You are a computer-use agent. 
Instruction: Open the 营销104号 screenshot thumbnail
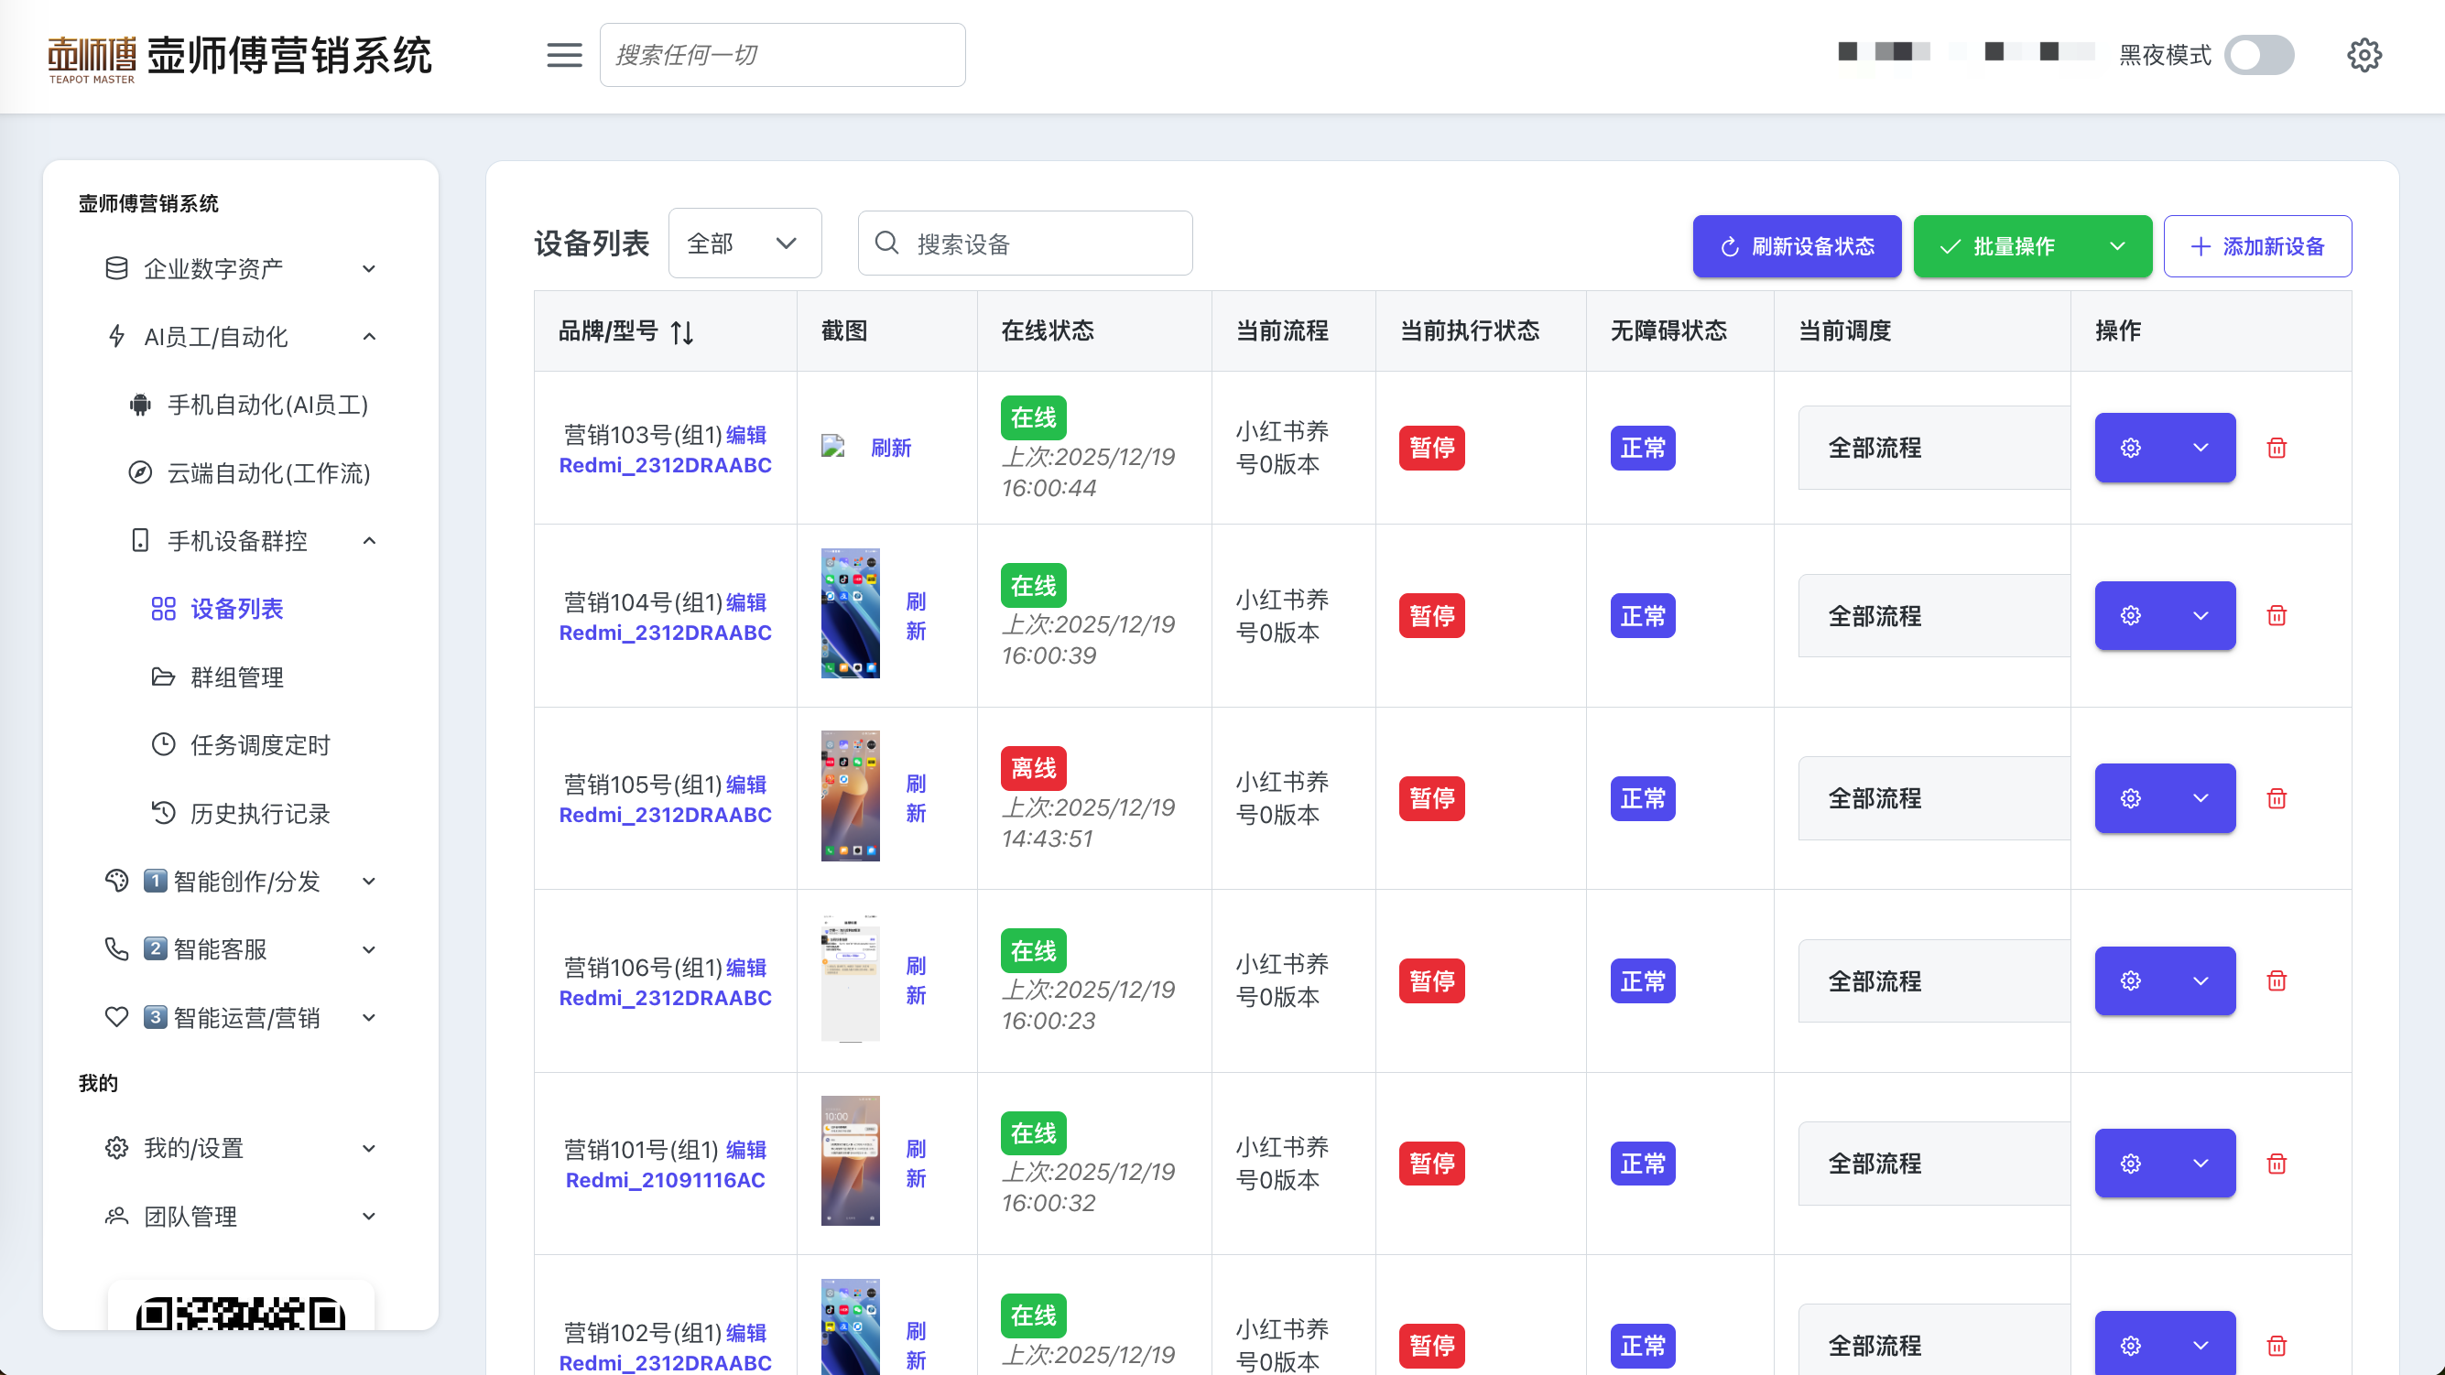coord(850,613)
